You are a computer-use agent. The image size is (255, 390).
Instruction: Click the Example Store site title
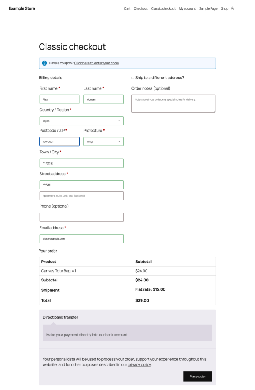(x=22, y=8)
